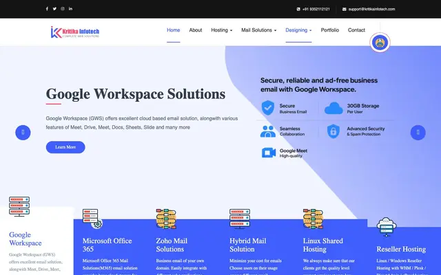The image size is (441, 275).
Task: Click the '30GB Storage' text
Action: [363, 106]
